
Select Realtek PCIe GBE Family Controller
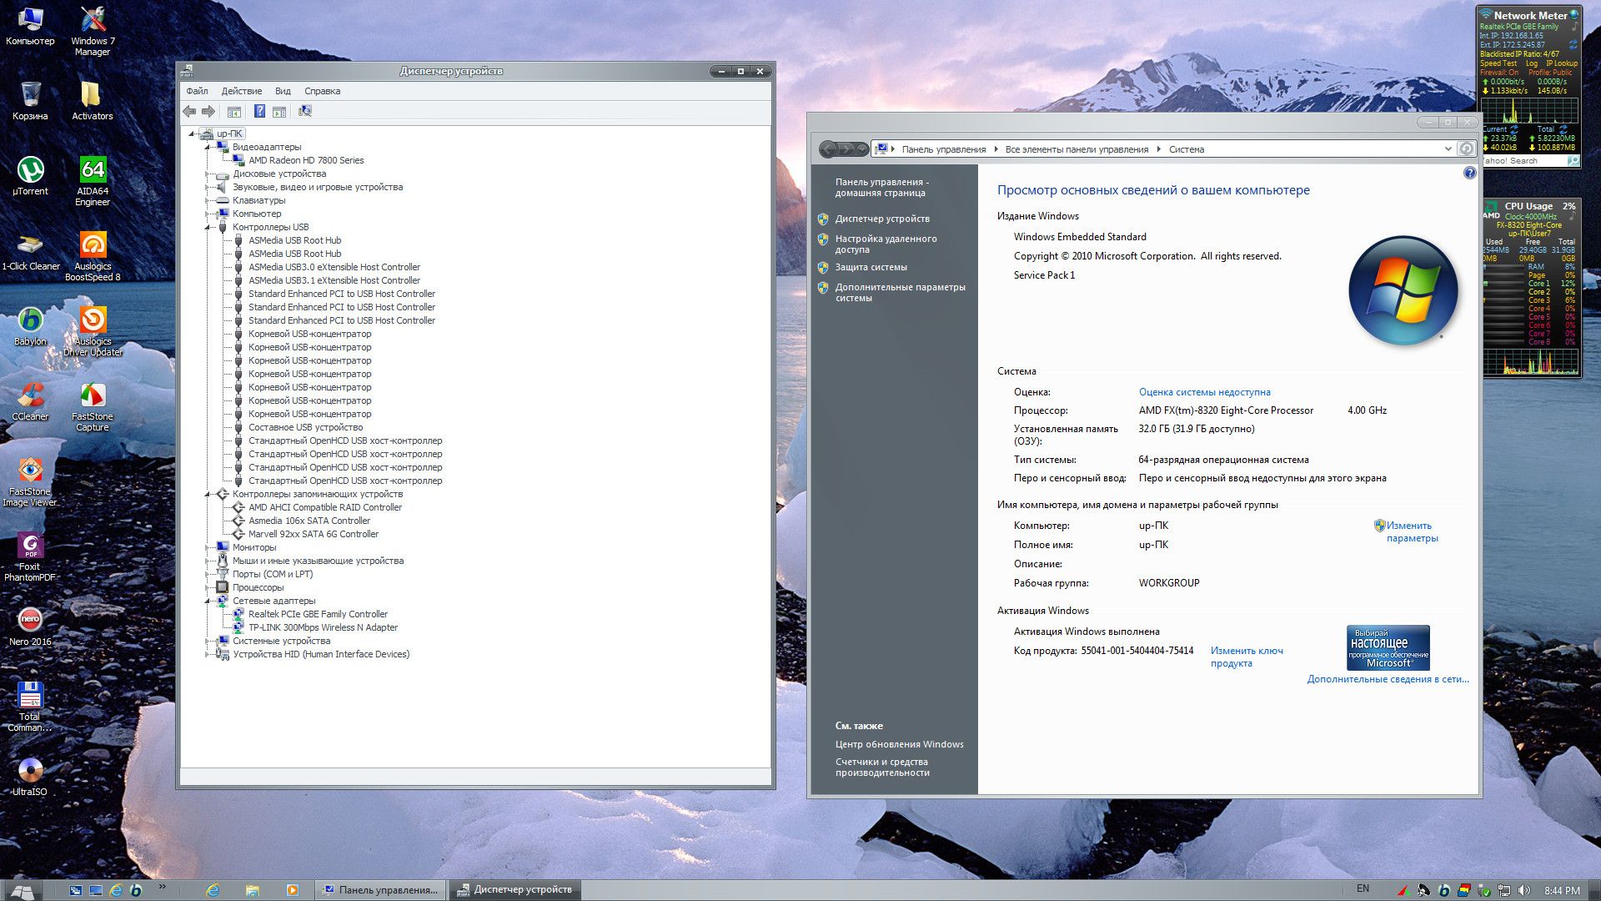coord(318,614)
